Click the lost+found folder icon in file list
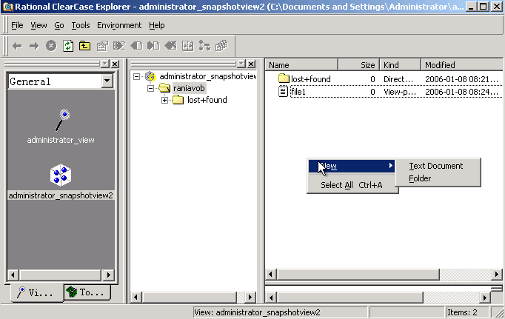 284,78
